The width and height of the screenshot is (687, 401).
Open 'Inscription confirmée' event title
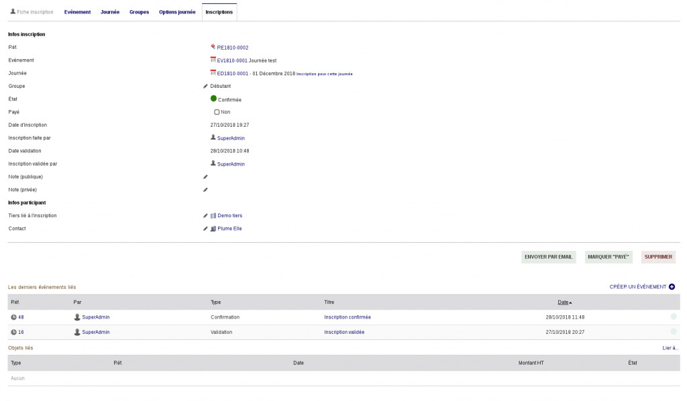348,317
